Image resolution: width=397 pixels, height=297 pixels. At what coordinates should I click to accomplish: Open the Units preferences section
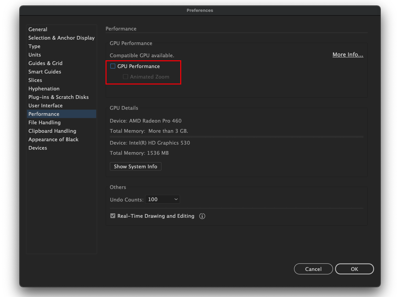[x=35, y=55]
